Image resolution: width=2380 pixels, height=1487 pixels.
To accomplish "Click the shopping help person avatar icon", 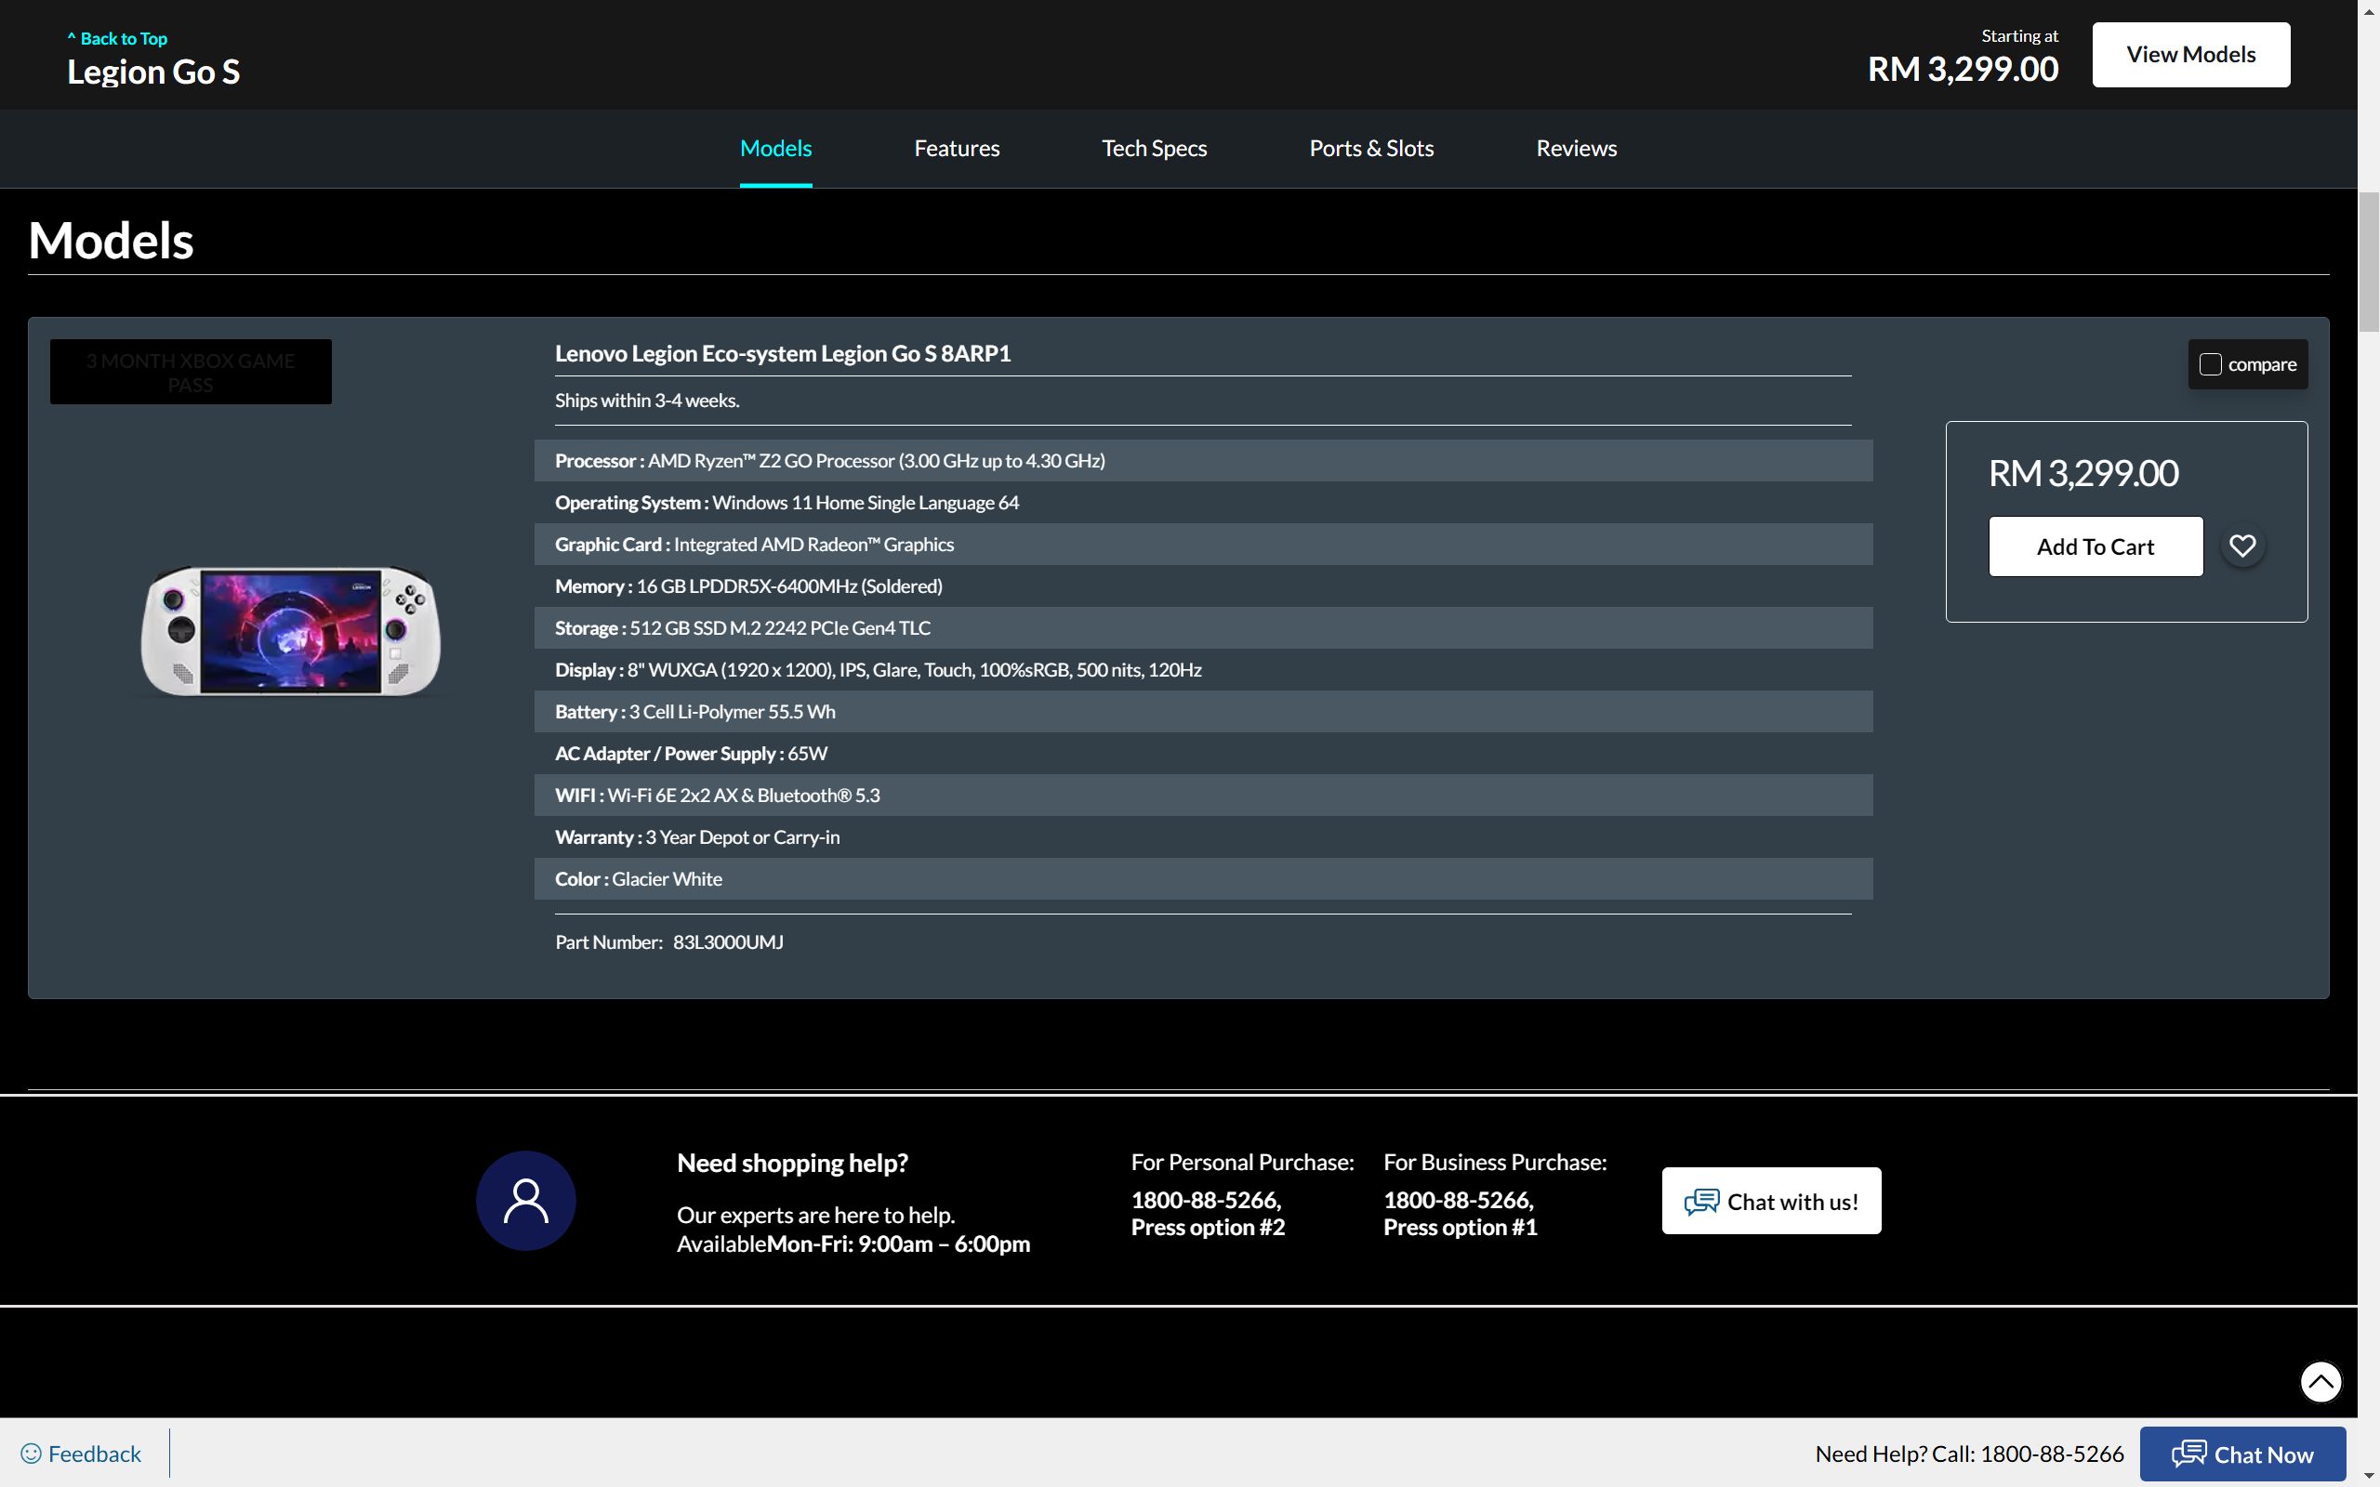I will (525, 1200).
